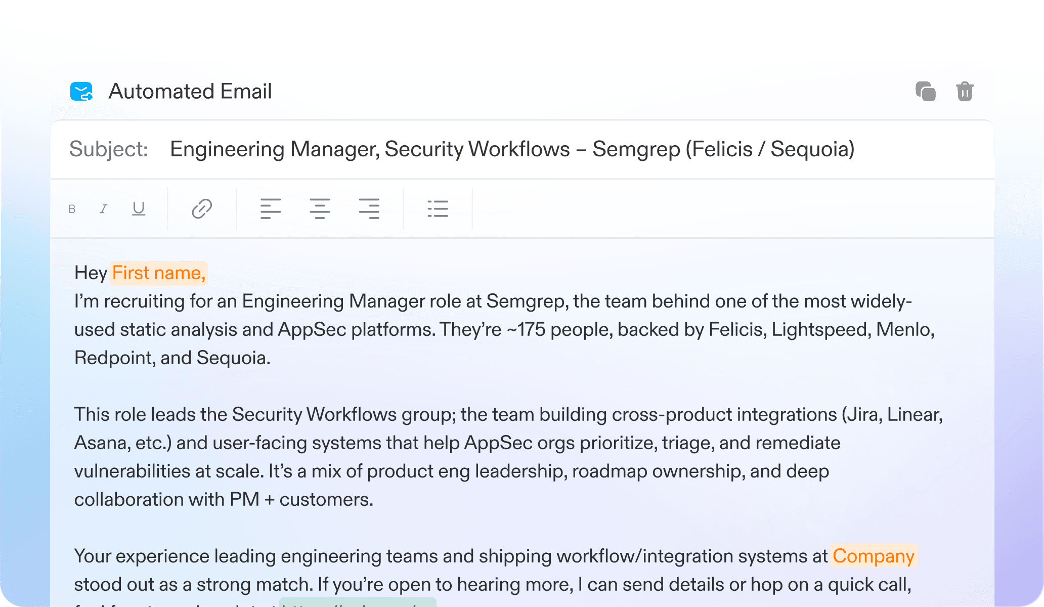Screen dimensions: 1044x607
Task: Click the highlighted link at the bottom
Action: click(357, 602)
